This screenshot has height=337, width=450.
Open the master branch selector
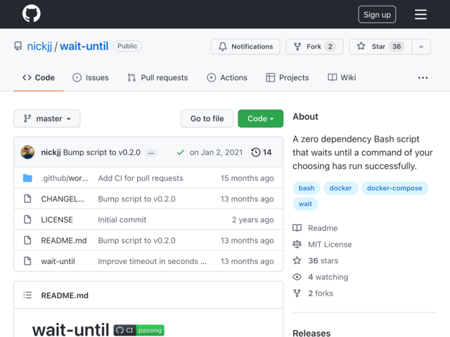[x=47, y=119]
